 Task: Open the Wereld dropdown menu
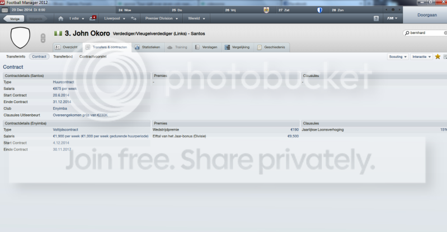(196, 18)
